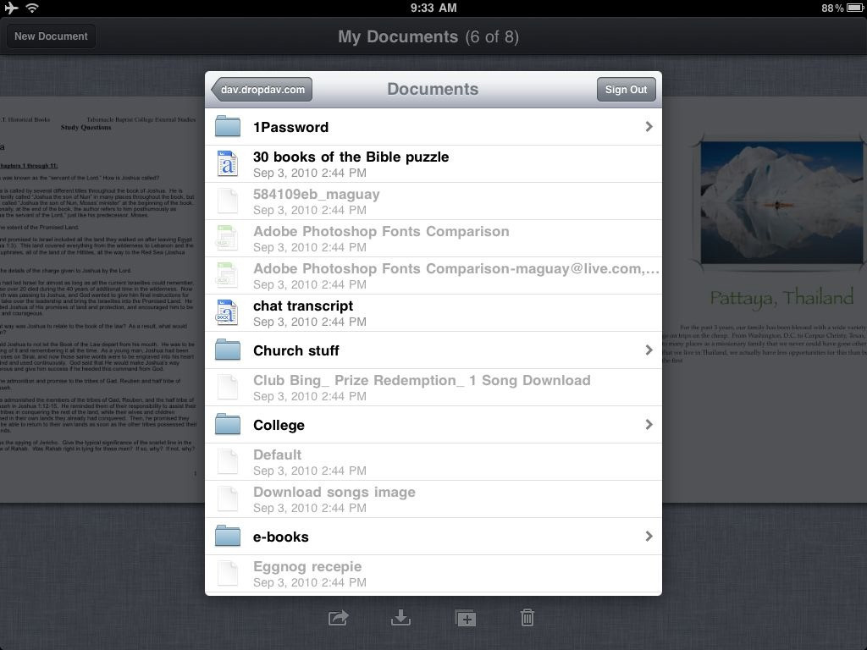Click the DOCX icon next to 'chat transcript'
The width and height of the screenshot is (867, 650).
228,313
